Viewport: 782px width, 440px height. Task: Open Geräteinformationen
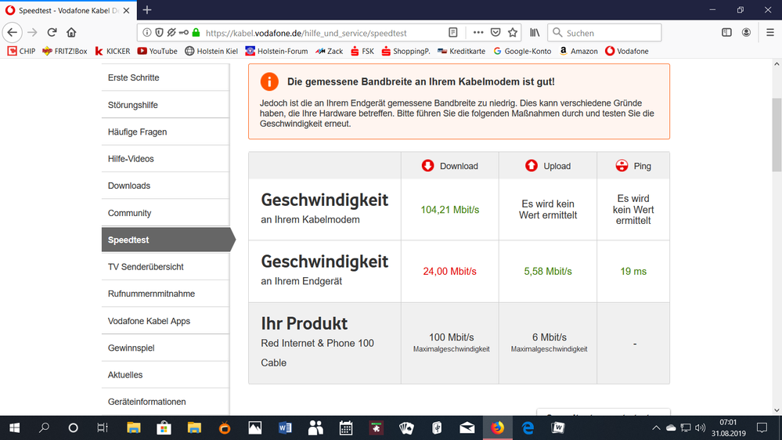166,402
